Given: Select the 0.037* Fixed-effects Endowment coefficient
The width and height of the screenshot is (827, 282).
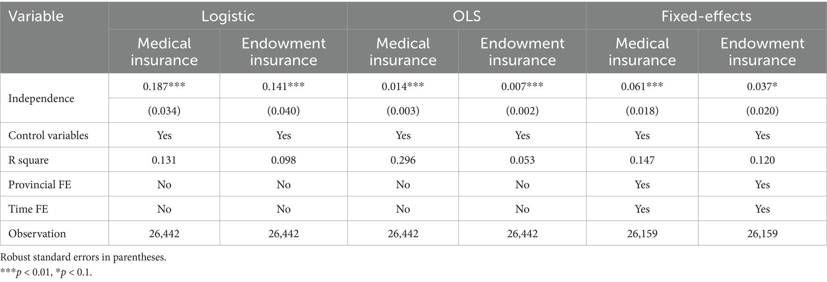Looking at the screenshot, I should click(762, 86).
